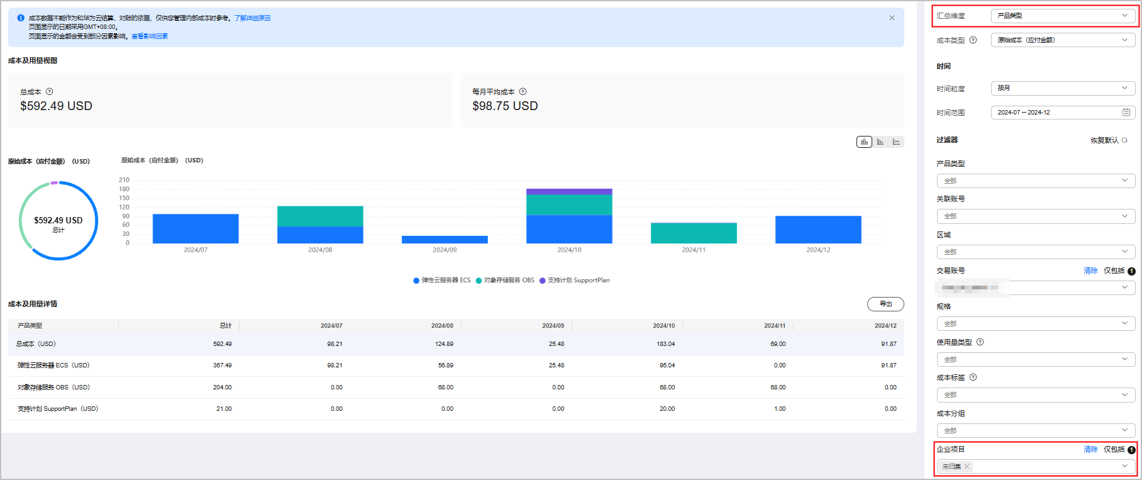Image resolution: width=1142 pixels, height=480 pixels.
Task: Remove the 未归集 tag from 企业项目
Action: (x=967, y=466)
